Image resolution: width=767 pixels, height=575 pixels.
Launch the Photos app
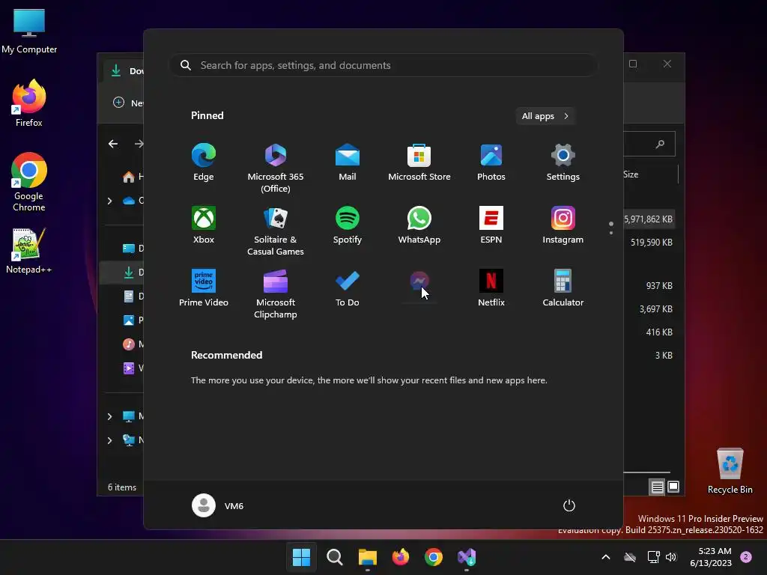click(x=491, y=162)
